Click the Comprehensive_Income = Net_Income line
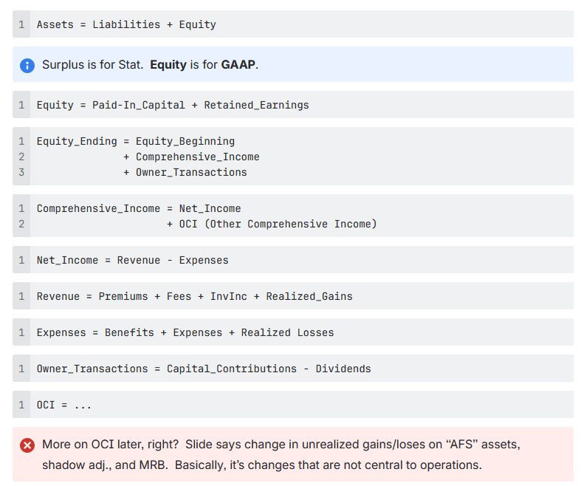 click(x=139, y=208)
